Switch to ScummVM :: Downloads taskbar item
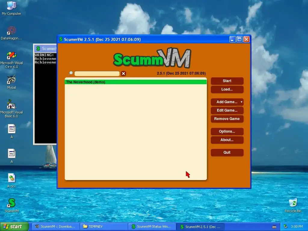 point(56,226)
